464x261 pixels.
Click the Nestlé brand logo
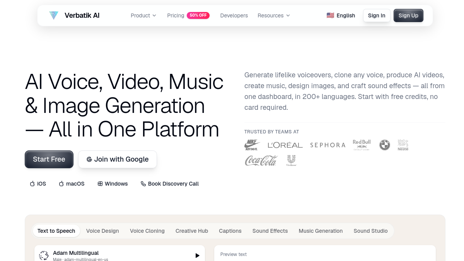coord(403,145)
